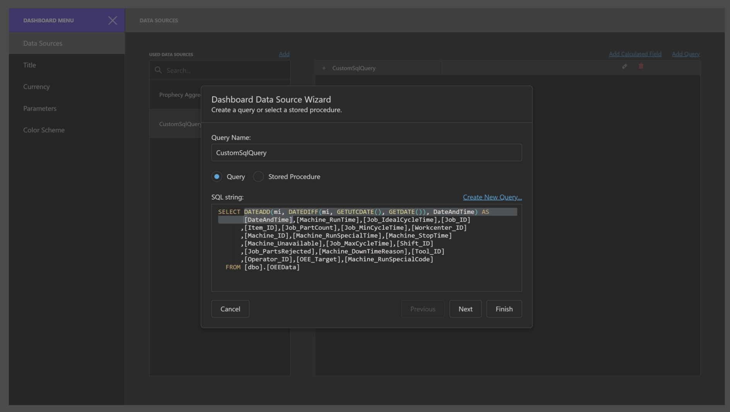The image size is (730, 412).
Task: Click the Add Calculated Field link
Action: (635, 54)
